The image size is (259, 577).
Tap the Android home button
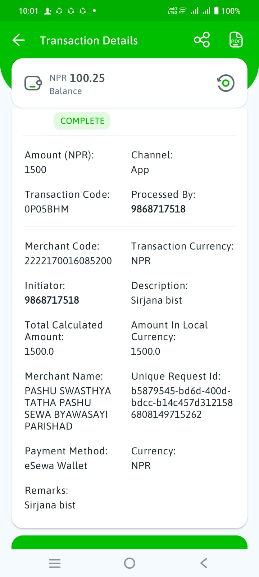pyautogui.click(x=129, y=563)
